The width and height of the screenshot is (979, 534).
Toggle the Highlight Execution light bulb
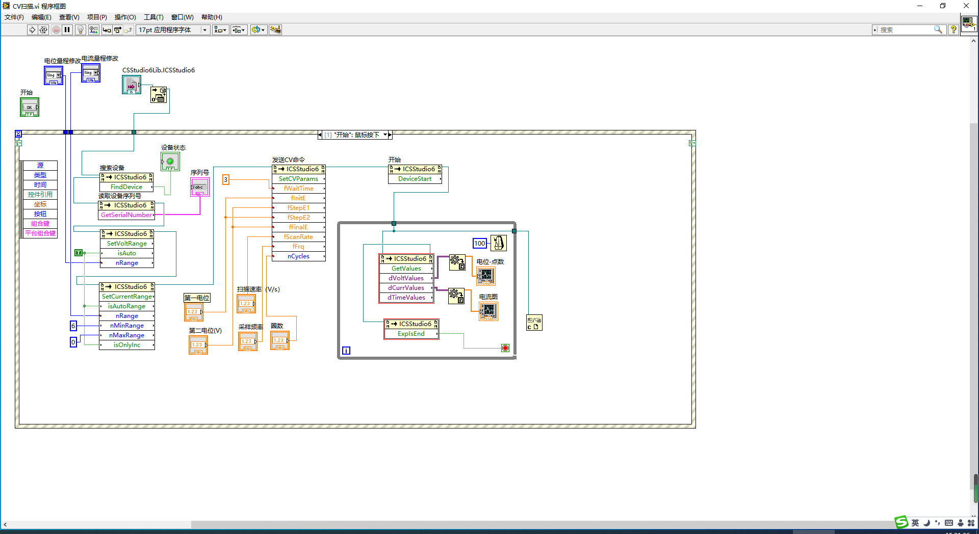click(80, 30)
